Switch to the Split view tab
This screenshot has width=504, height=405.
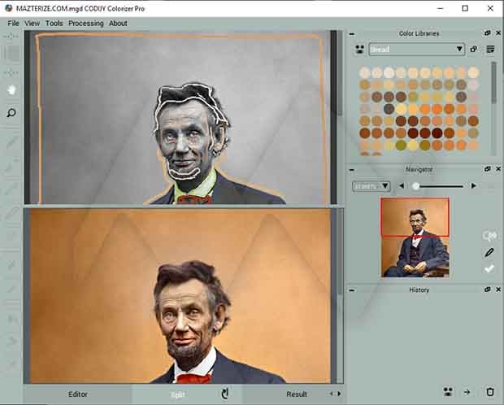click(x=177, y=394)
